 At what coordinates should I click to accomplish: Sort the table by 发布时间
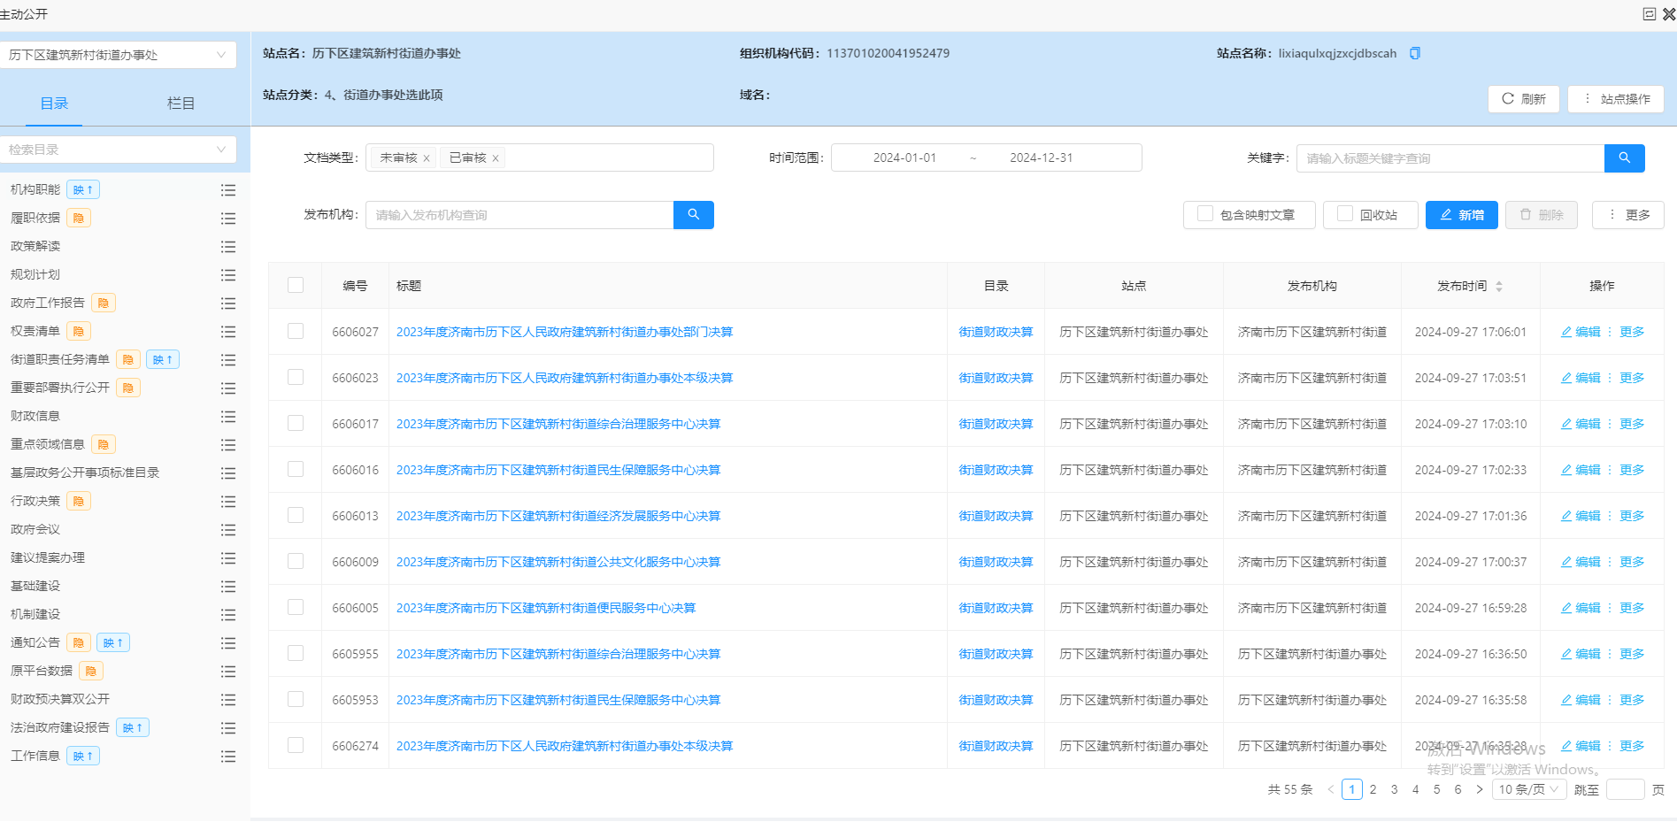pos(1499,286)
